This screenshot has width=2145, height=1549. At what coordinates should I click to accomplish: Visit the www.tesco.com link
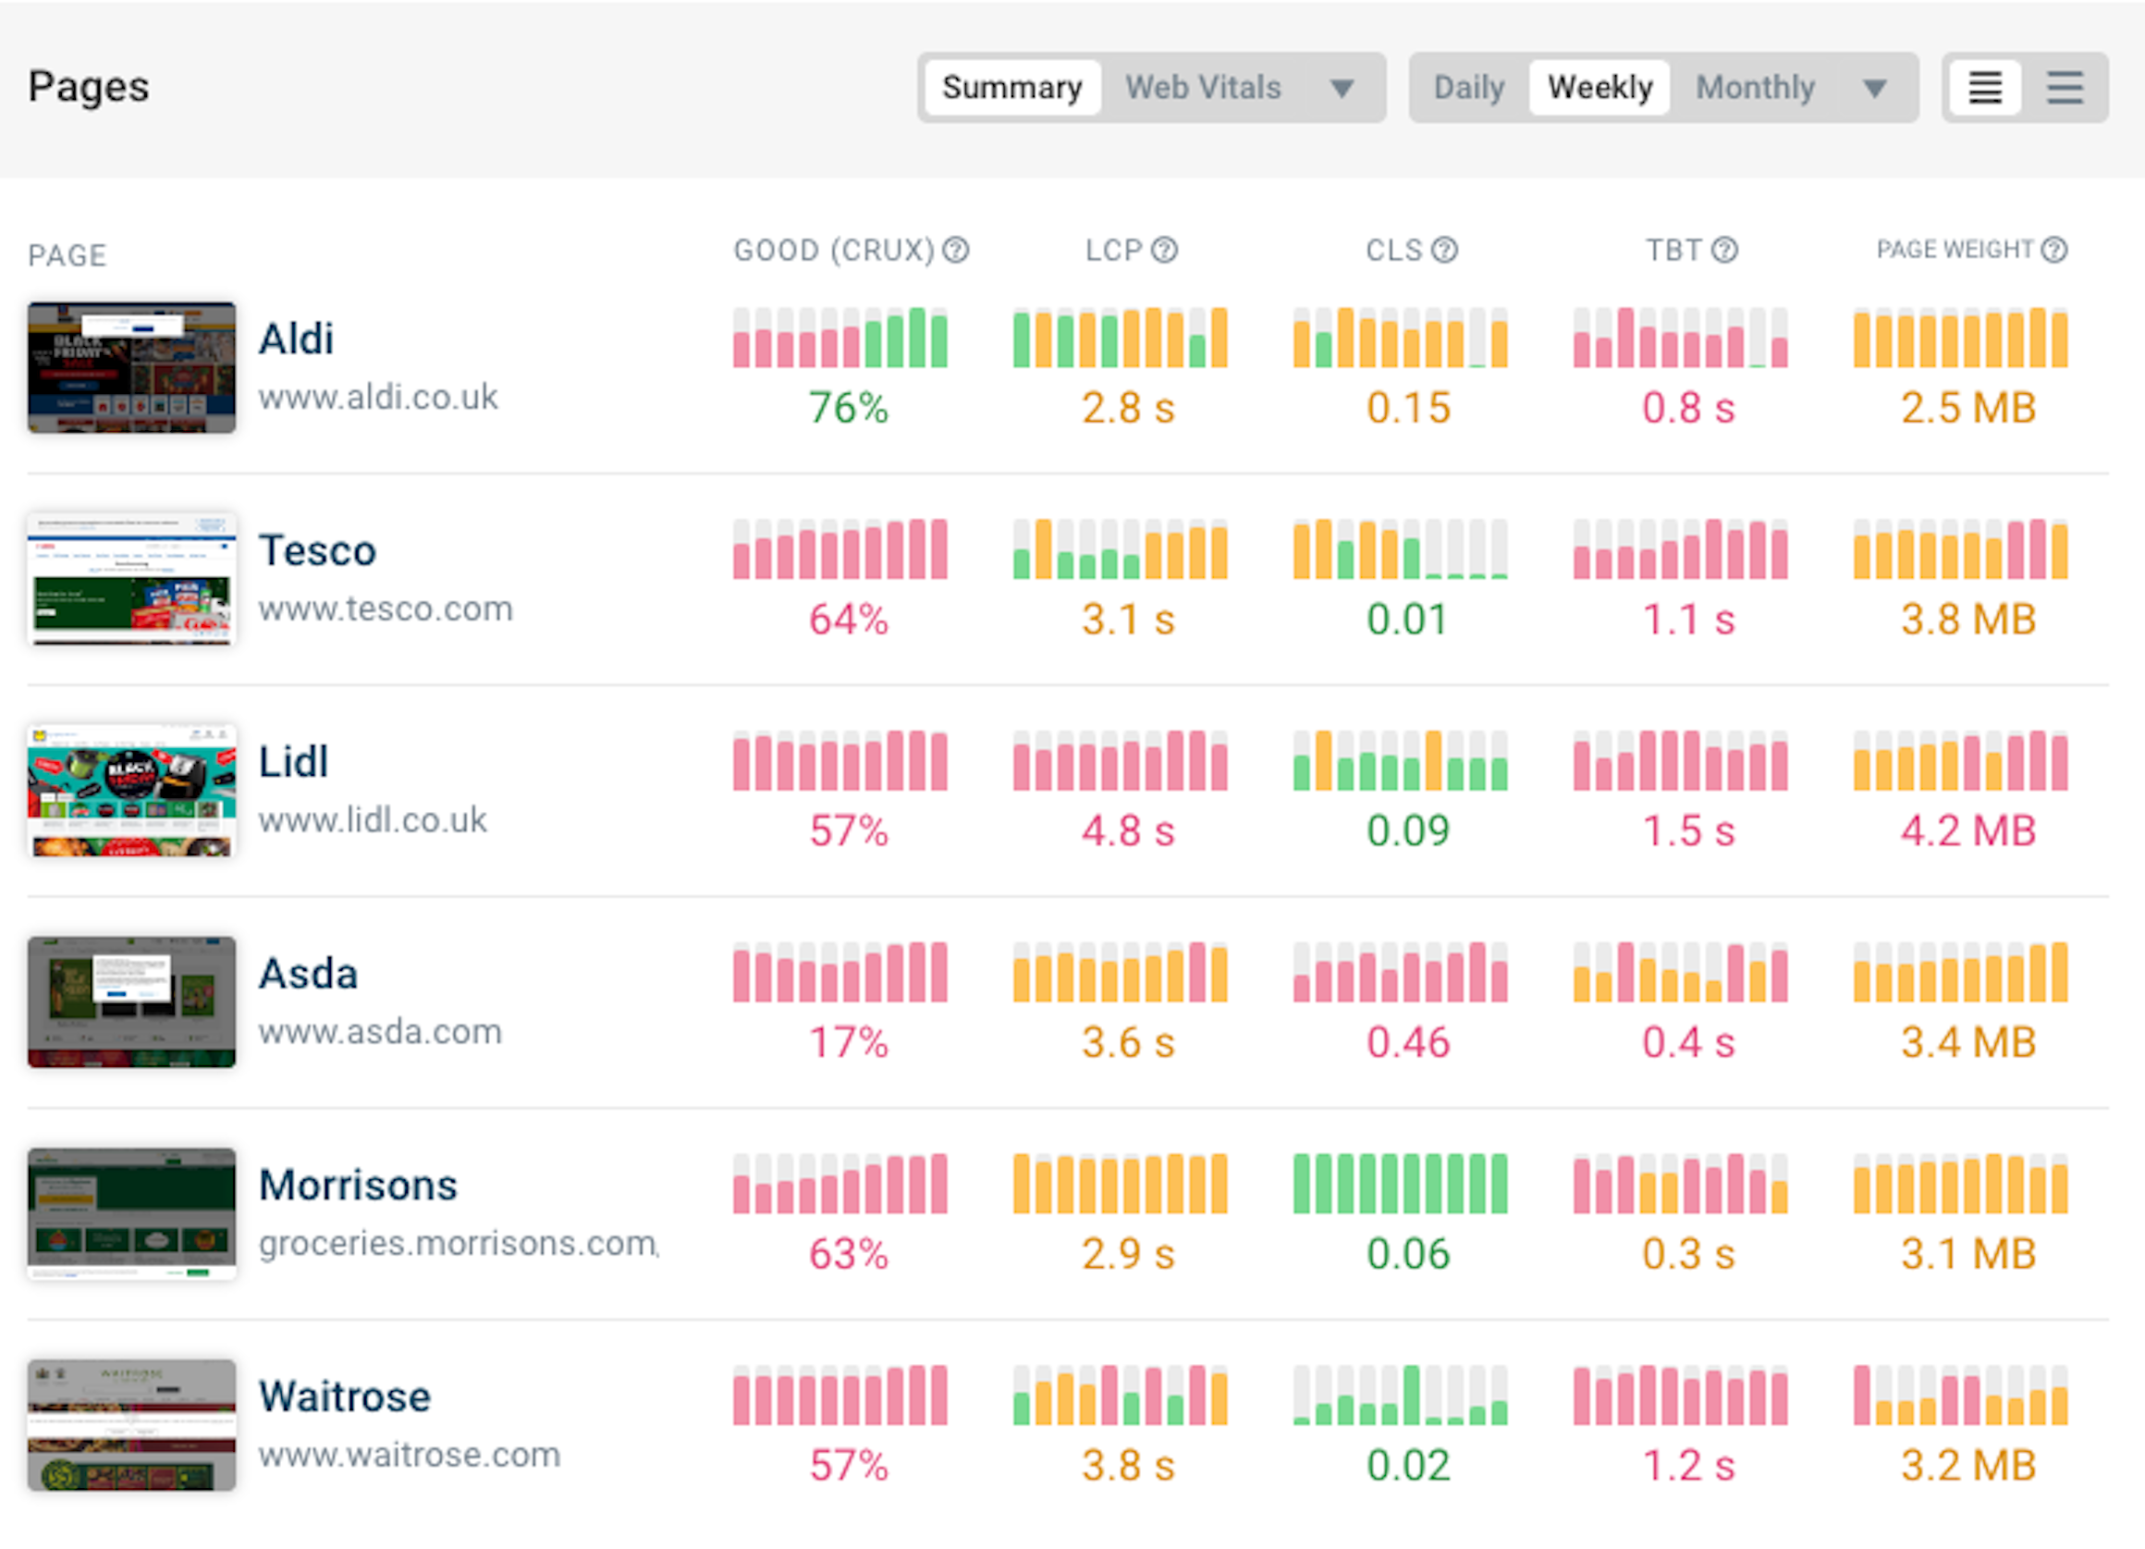[385, 609]
